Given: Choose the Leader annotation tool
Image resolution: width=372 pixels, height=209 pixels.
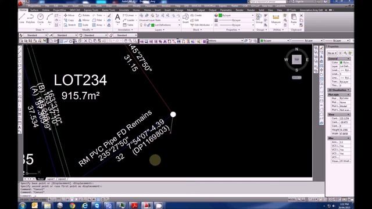Looking at the screenshot, I should (128, 20).
